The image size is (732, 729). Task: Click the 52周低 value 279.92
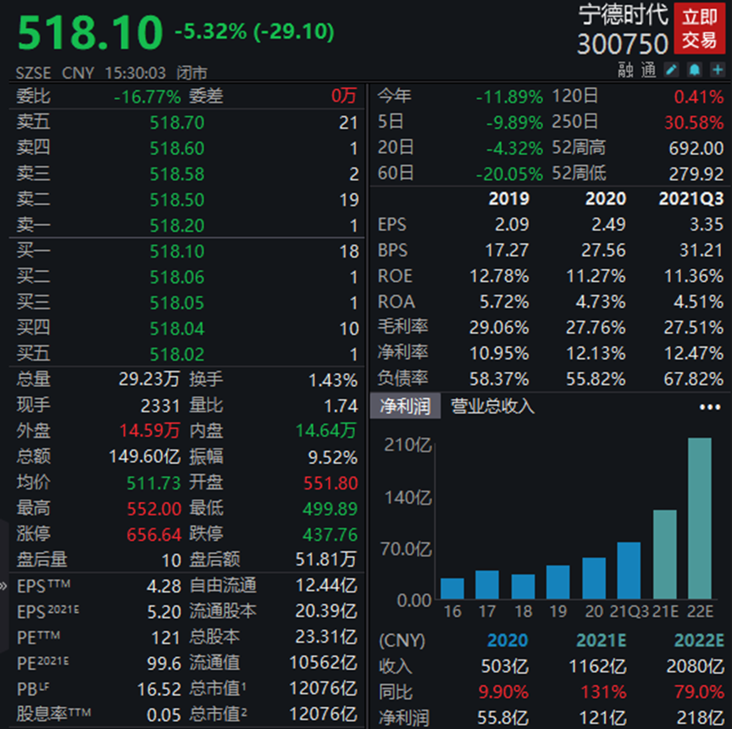(x=696, y=174)
